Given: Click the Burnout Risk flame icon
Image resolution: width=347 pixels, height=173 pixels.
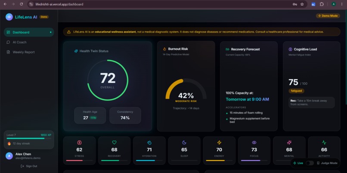Looking at the screenshot, I should 164,49.
